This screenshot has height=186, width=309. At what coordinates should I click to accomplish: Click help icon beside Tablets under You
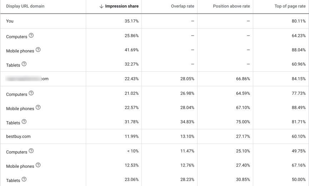pos(24,64)
